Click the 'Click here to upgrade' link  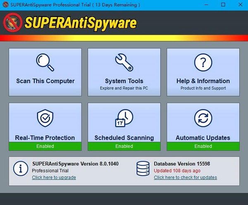pos(54,177)
